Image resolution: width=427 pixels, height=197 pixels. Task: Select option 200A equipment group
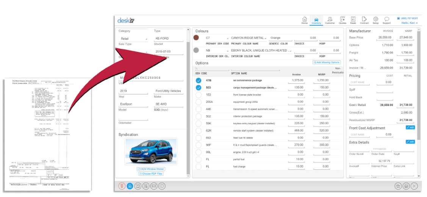point(199,102)
